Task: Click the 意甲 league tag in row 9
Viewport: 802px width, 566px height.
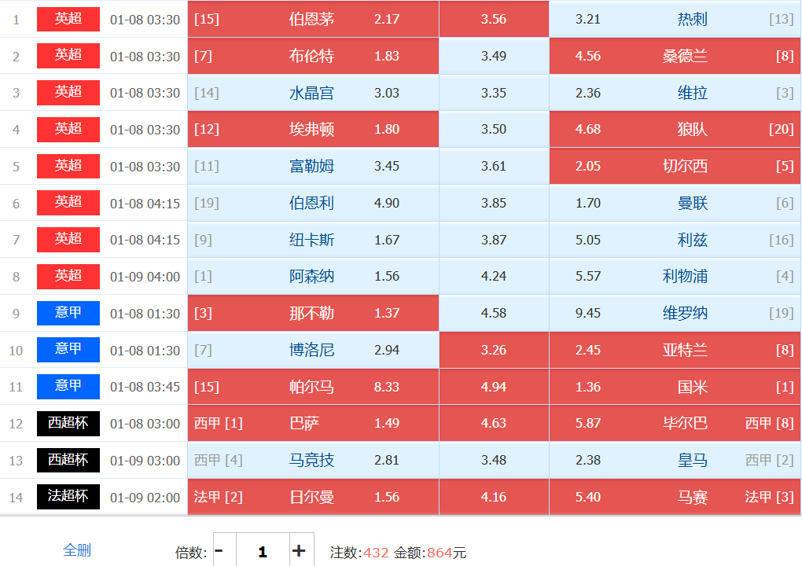Action: click(68, 313)
